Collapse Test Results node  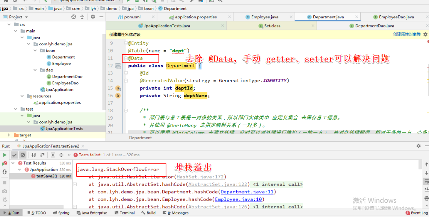tap(13, 163)
